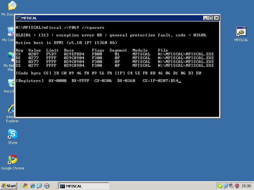The width and height of the screenshot is (254, 190).
Task: Open the Skype desktop icon
Action: [12, 135]
